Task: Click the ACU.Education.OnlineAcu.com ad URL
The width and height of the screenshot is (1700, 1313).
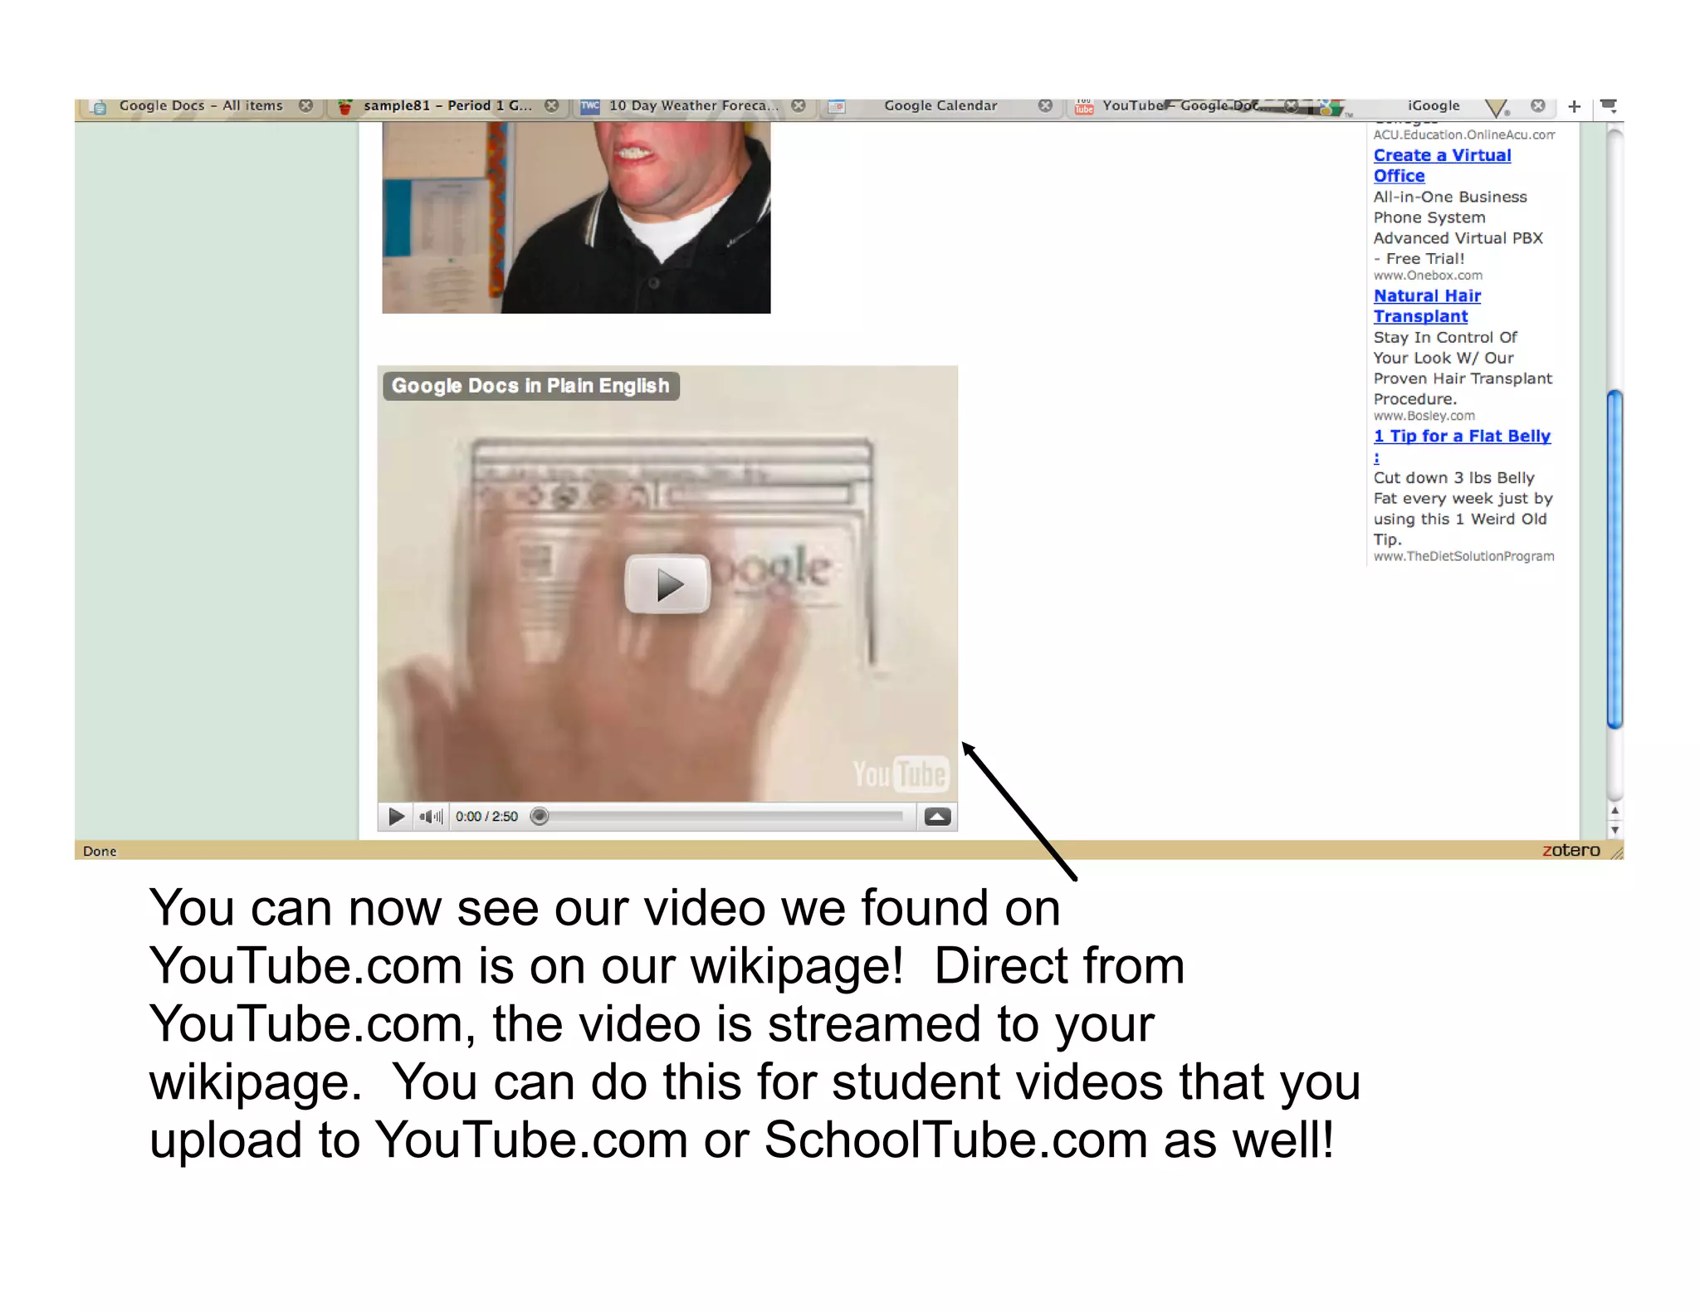Action: click(1463, 134)
